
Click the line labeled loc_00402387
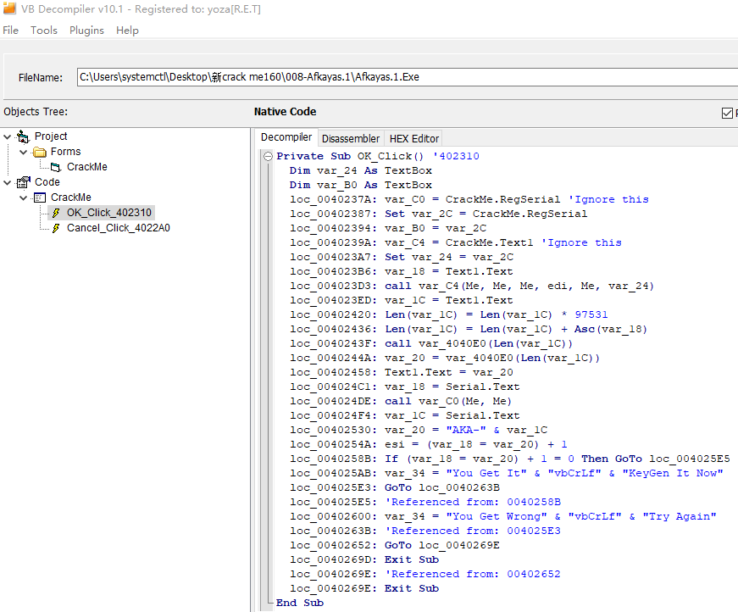click(439, 214)
